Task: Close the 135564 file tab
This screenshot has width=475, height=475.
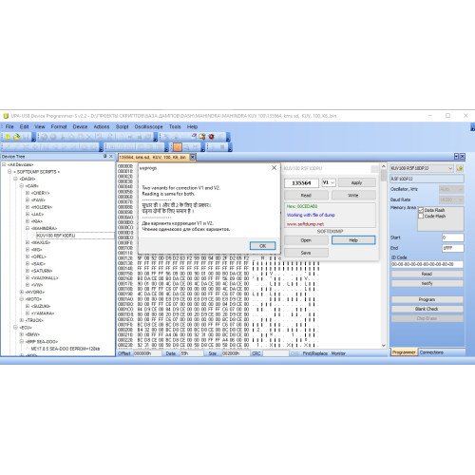Action: click(192, 157)
